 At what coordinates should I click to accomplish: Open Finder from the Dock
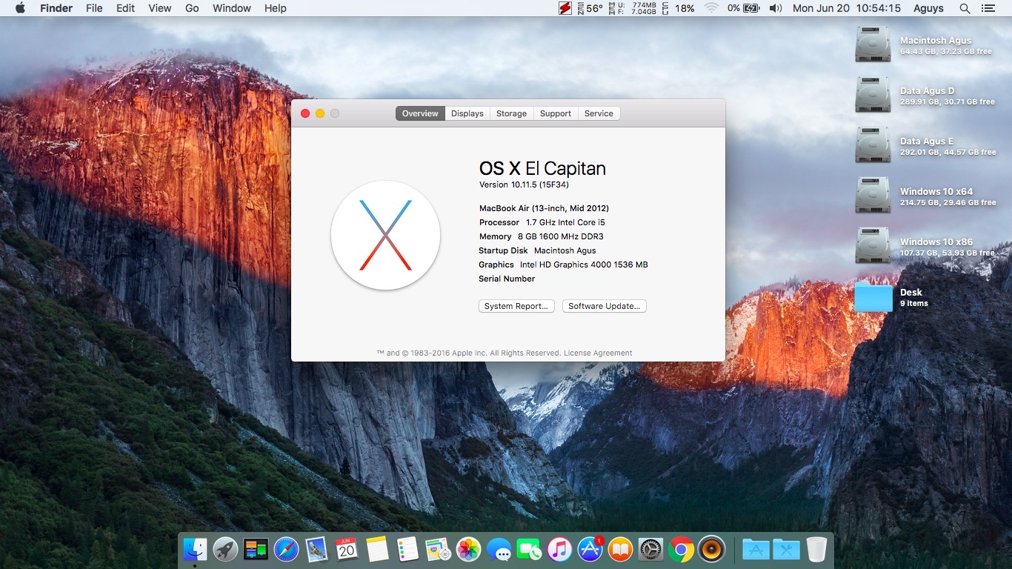point(195,549)
